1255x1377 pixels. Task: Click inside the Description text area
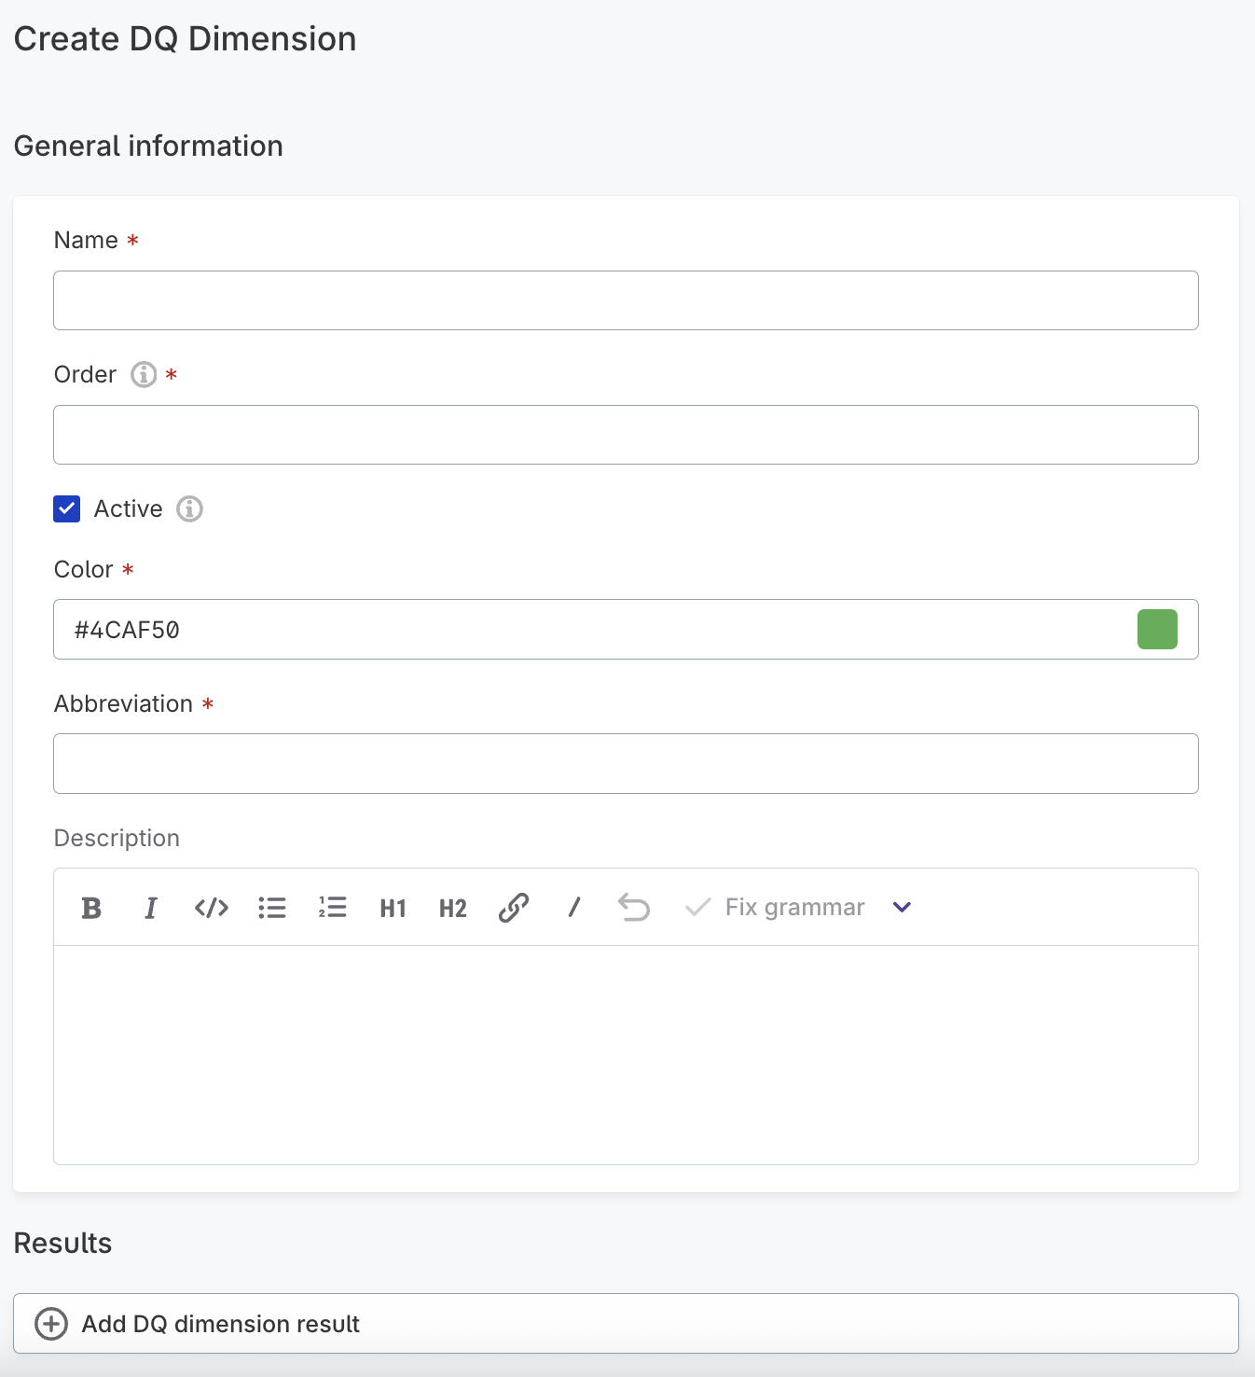(x=625, y=1054)
